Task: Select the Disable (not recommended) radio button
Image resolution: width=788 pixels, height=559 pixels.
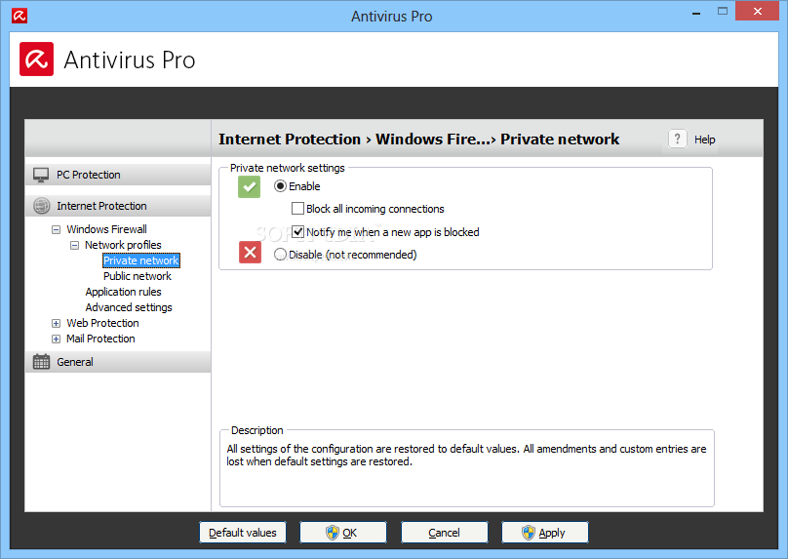Action: 281,255
